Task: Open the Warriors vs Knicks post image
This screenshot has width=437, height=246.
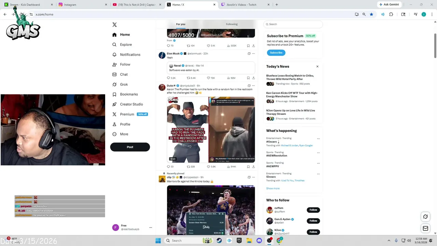Action: (x=211, y=210)
